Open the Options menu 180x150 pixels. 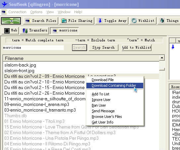tap(36, 12)
